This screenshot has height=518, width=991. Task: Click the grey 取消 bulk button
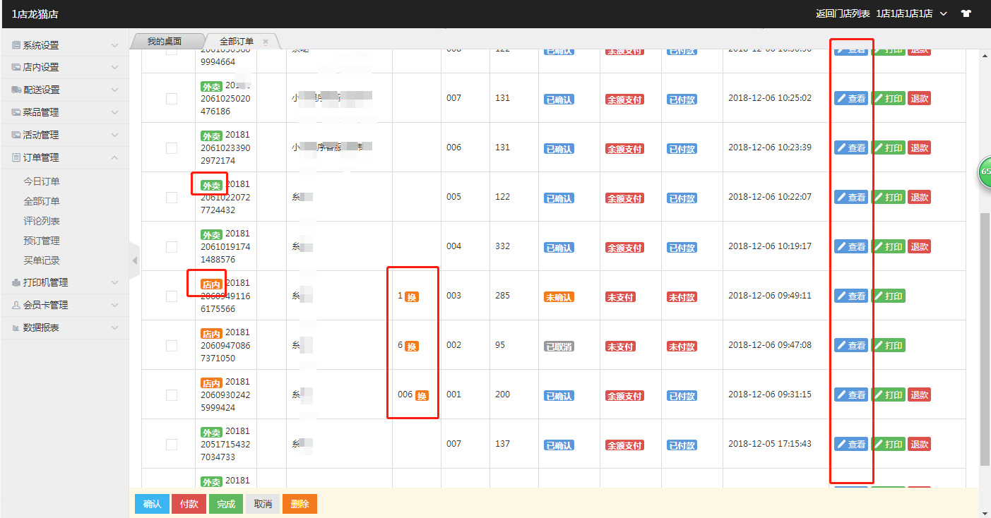pos(263,504)
